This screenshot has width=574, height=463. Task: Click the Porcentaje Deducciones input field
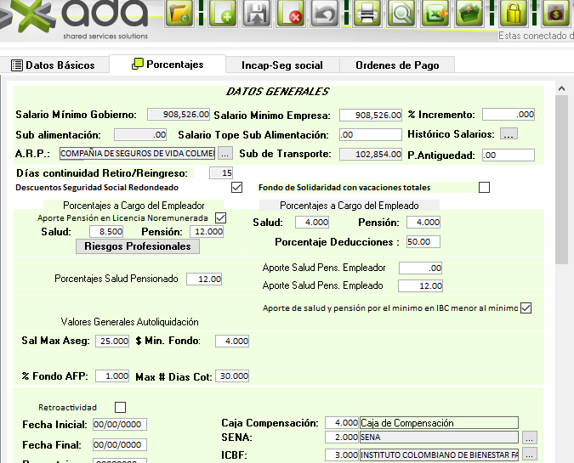pos(423,241)
